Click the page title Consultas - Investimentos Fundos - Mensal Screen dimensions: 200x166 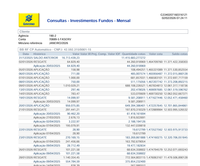click(x=89, y=21)
